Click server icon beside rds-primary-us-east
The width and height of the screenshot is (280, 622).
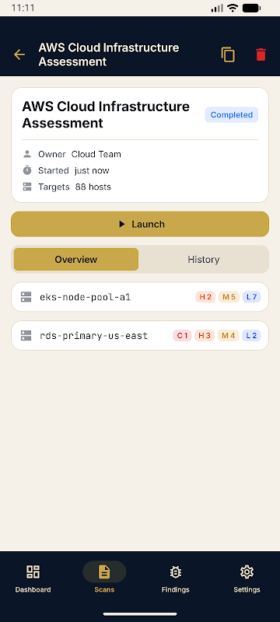pyautogui.click(x=26, y=336)
